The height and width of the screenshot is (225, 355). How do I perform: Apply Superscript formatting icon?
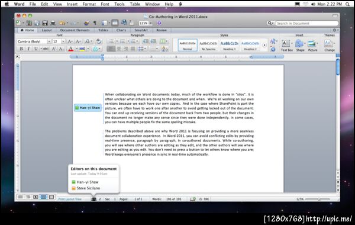tap(54, 49)
